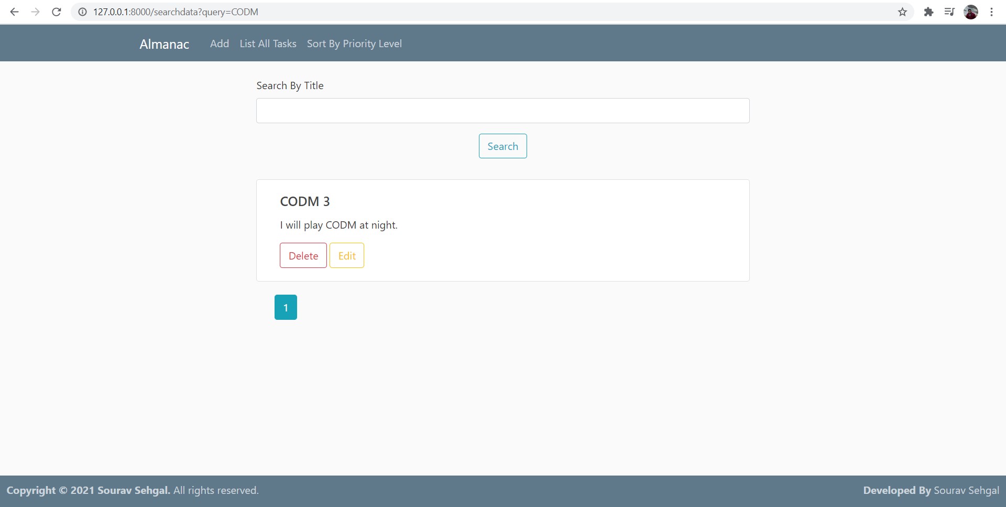1006x507 pixels.
Task: Click the forward navigation arrow
Action: (x=35, y=12)
